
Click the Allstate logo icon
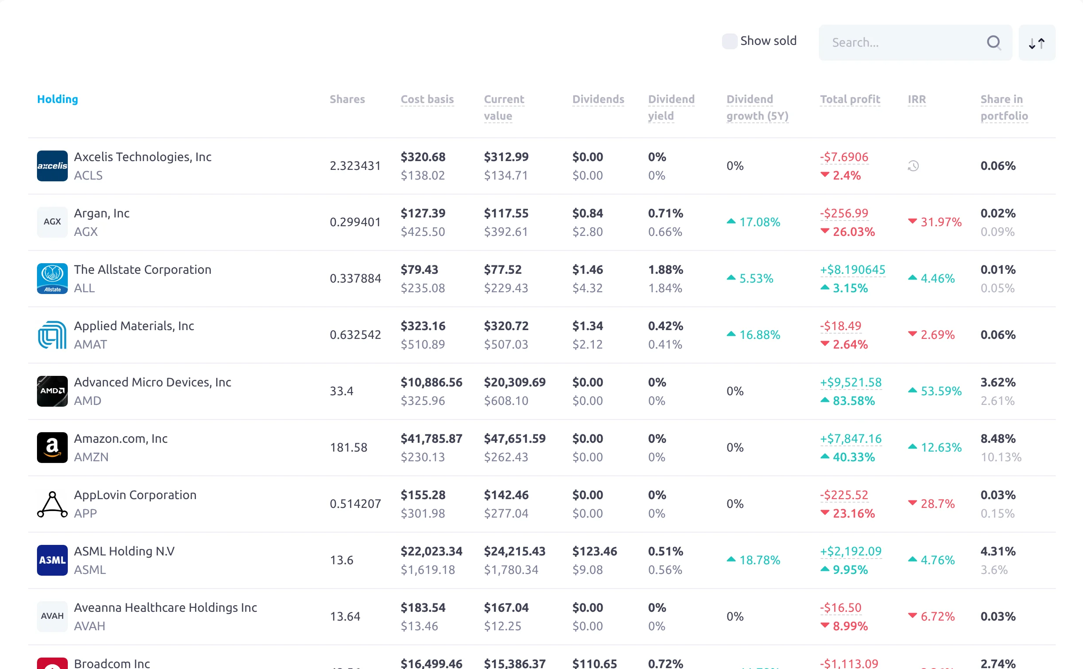click(52, 279)
